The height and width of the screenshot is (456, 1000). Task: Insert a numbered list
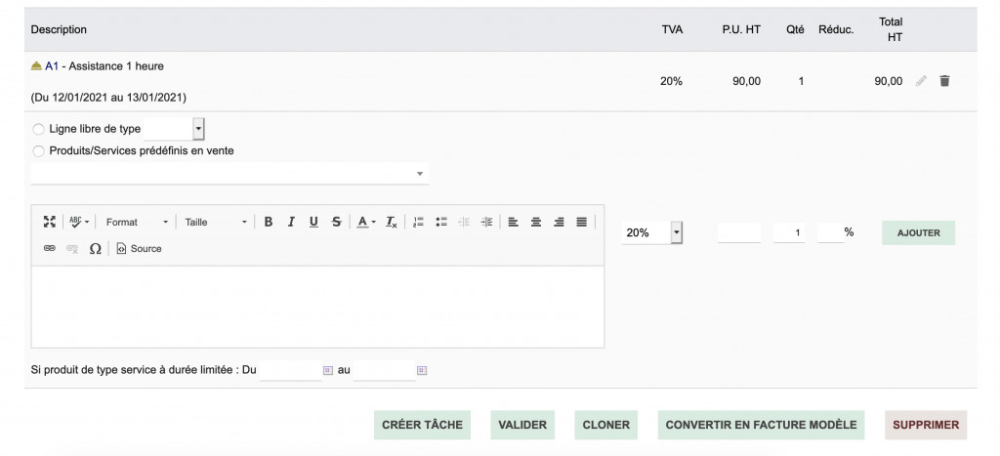419,222
